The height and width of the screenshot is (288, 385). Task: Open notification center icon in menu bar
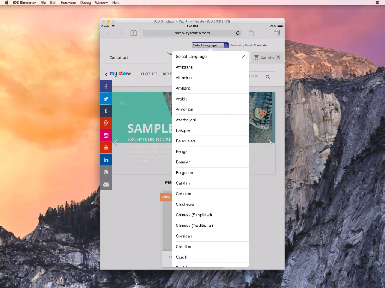pyautogui.click(x=377, y=3)
